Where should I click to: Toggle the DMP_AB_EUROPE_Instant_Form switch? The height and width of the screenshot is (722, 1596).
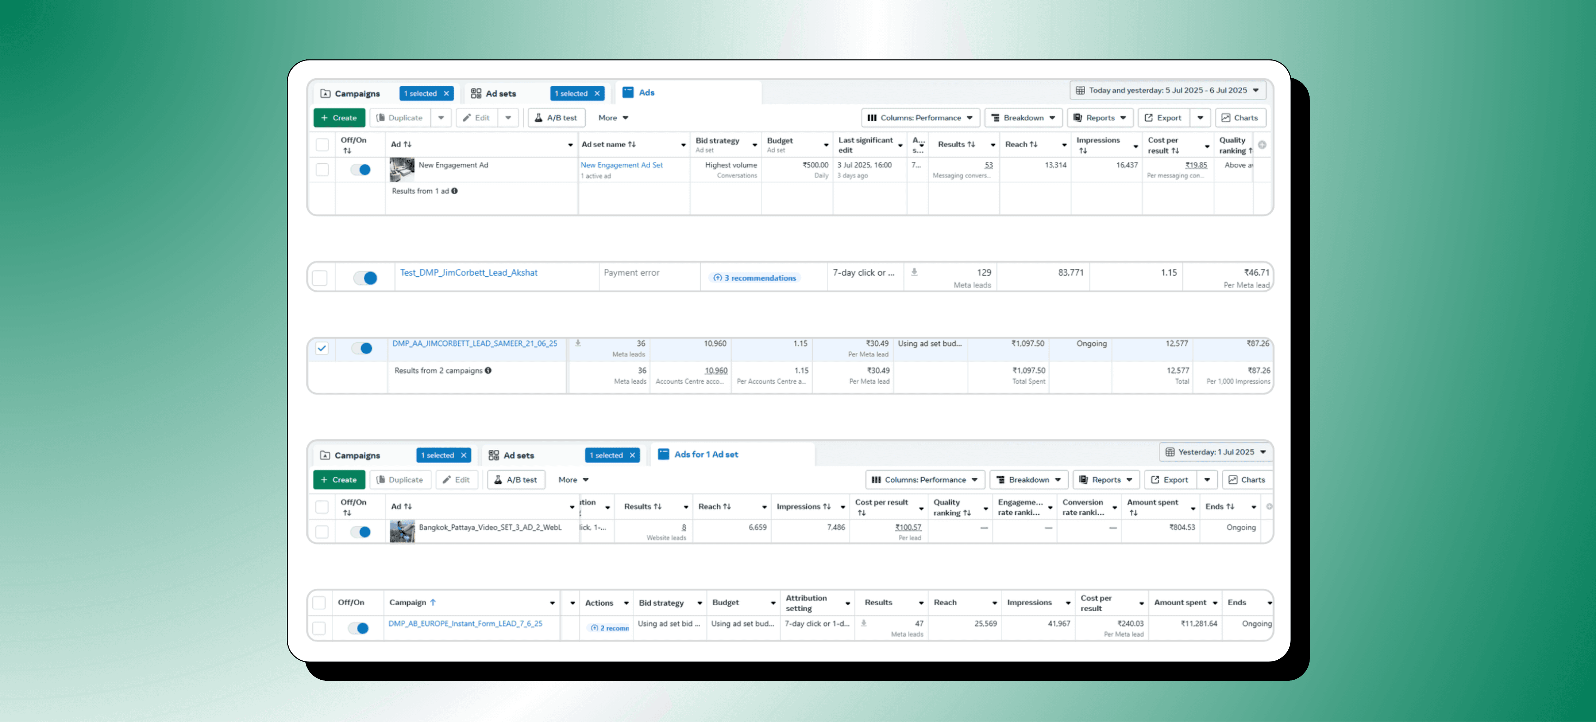358,629
